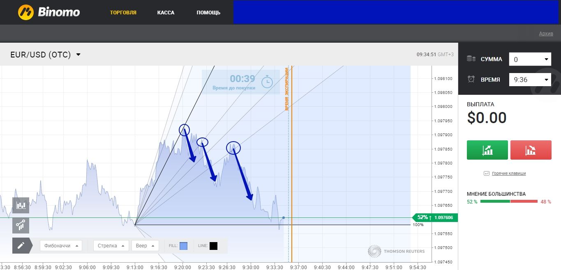Open the Архив link
This screenshot has height=270, width=561.
coord(546,34)
